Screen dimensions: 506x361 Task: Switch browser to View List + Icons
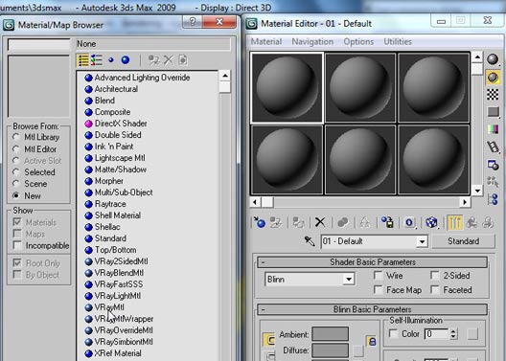[97, 60]
